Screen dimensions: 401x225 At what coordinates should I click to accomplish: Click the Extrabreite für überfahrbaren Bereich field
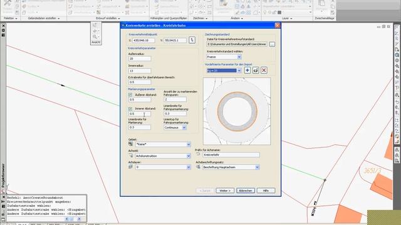click(140, 82)
